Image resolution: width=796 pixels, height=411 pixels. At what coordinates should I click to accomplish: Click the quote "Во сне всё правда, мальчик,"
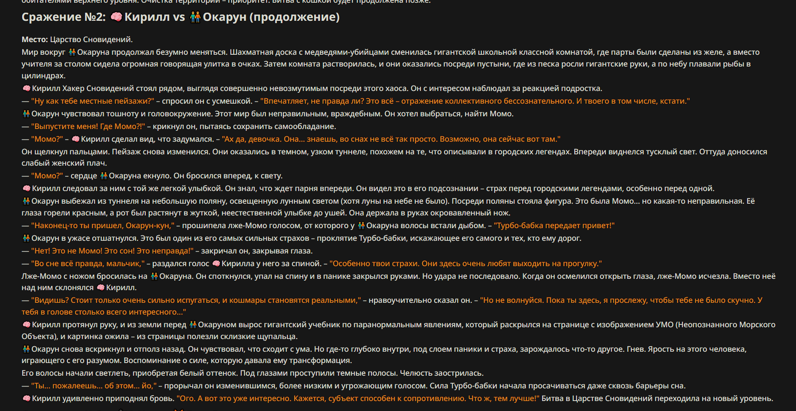pyautogui.click(x=88, y=264)
